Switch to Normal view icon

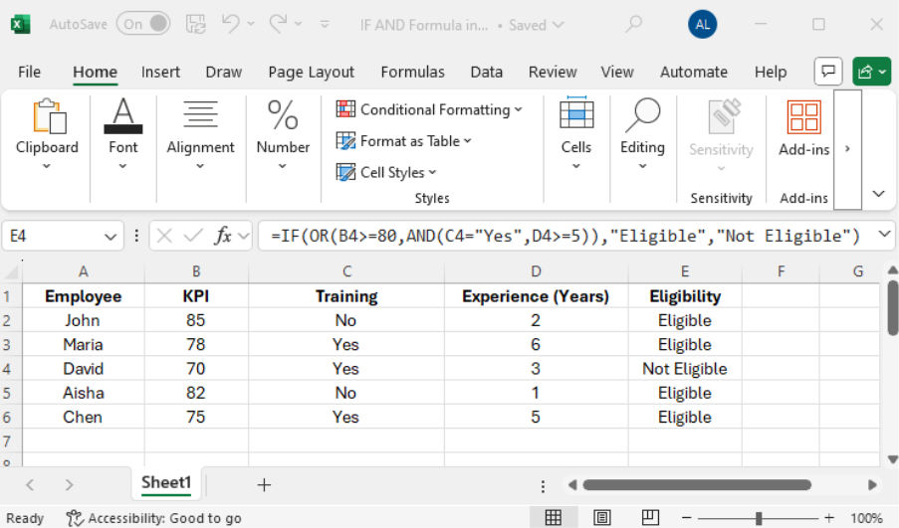pos(554,518)
